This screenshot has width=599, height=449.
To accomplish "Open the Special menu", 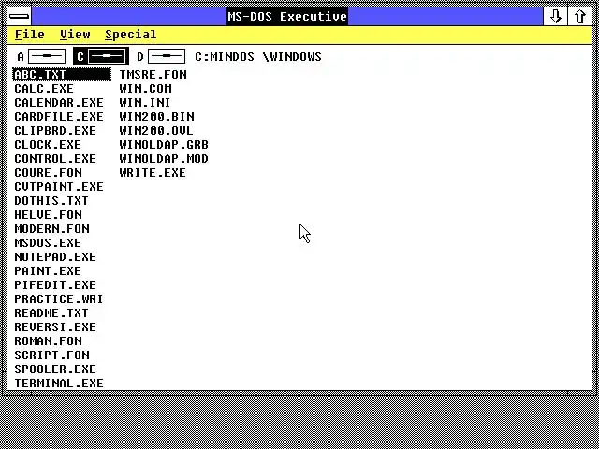I will coord(131,35).
